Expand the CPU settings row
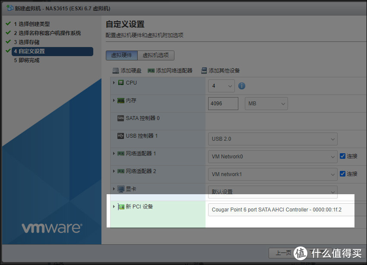The width and height of the screenshot is (367, 265). point(114,82)
